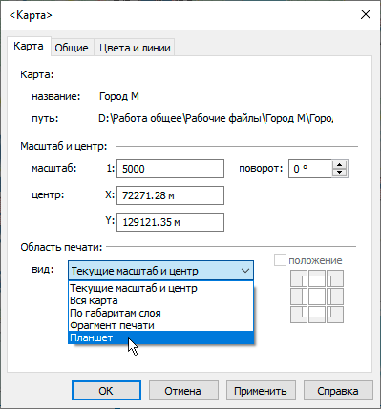Toggle the положение checkbox
The height and width of the screenshot is (409, 381).
[x=280, y=260]
